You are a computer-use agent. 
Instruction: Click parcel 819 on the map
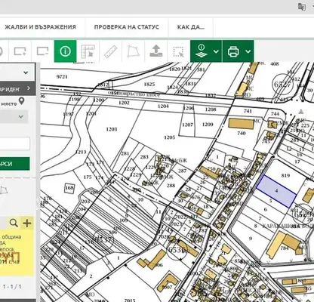285,175
